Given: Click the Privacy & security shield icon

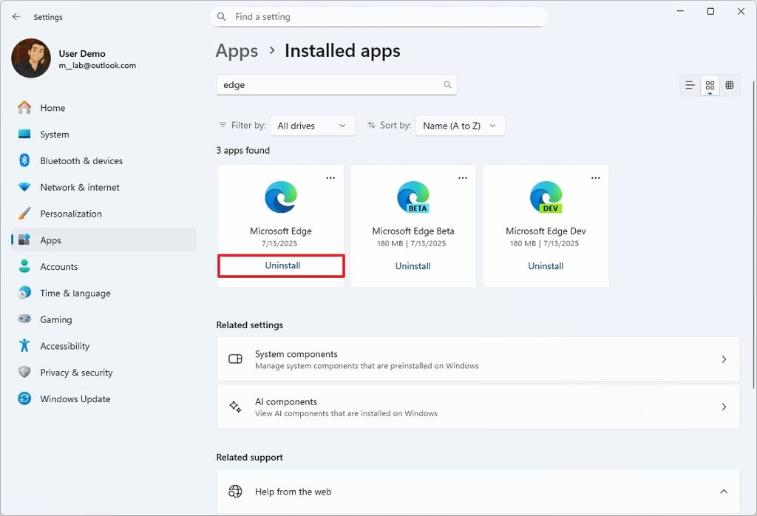Looking at the screenshot, I should 24,372.
